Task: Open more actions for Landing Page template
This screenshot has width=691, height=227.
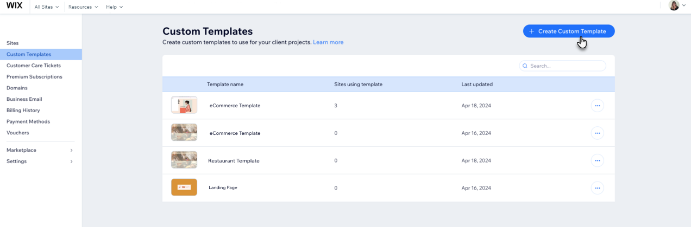Action: pos(597,188)
